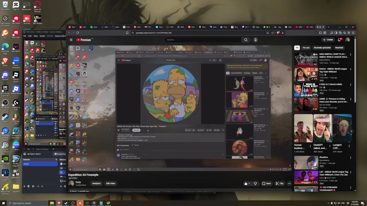Viewport: 367px width, 206px height.
Task: Open Opera GX Browser desktop shortcut
Action: point(37,7)
